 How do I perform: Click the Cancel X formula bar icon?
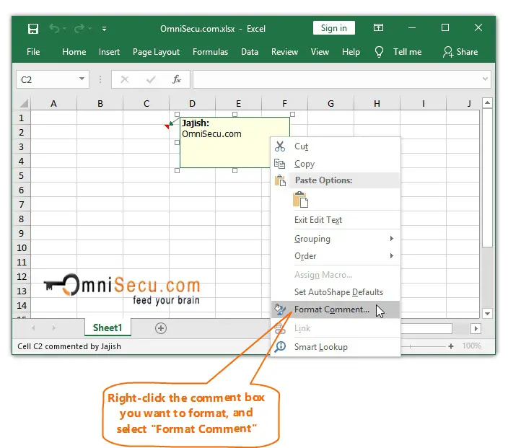[x=125, y=79]
